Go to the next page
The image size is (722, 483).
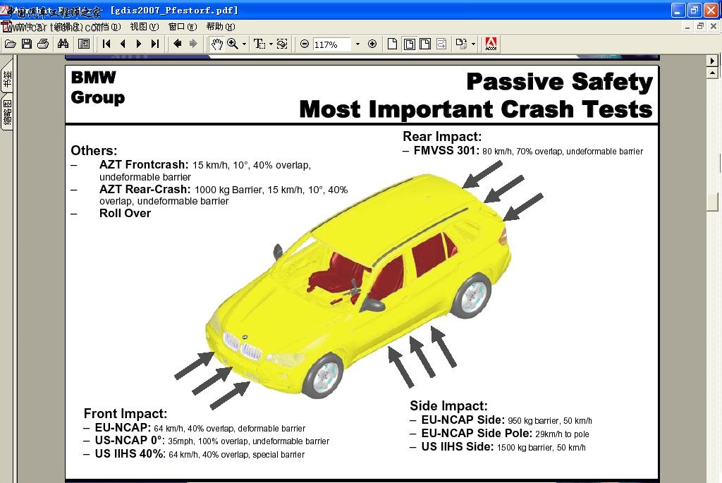(139, 44)
